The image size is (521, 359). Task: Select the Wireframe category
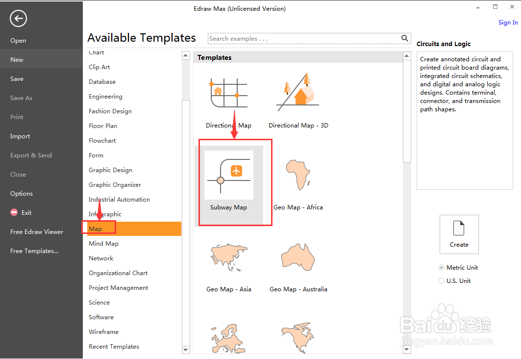103,332
